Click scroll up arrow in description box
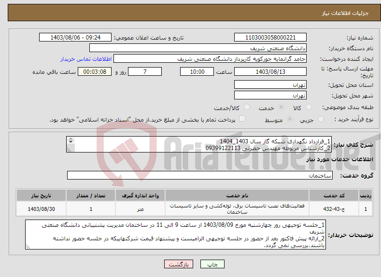Image resolution: width=381 pixels, height=277 pixels. click(x=71, y=138)
